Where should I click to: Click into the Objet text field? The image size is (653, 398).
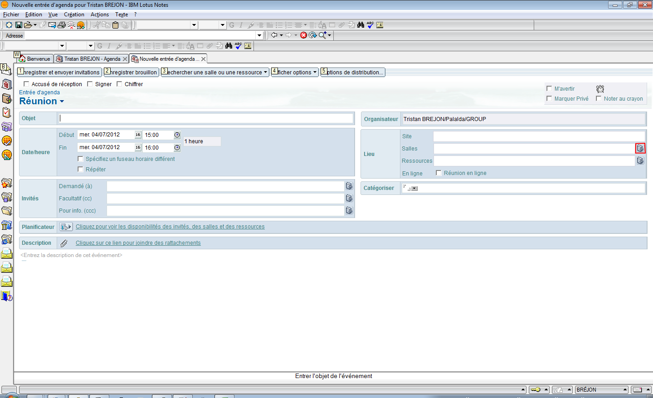[206, 118]
